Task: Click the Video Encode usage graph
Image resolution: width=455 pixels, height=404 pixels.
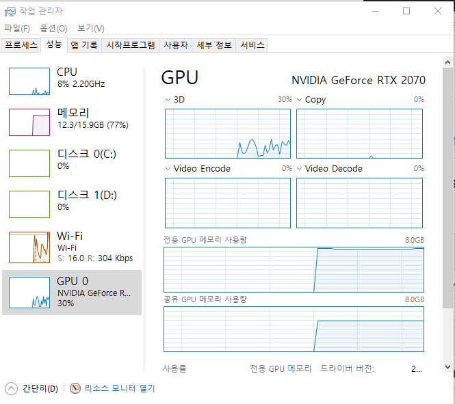Action: tap(227, 203)
